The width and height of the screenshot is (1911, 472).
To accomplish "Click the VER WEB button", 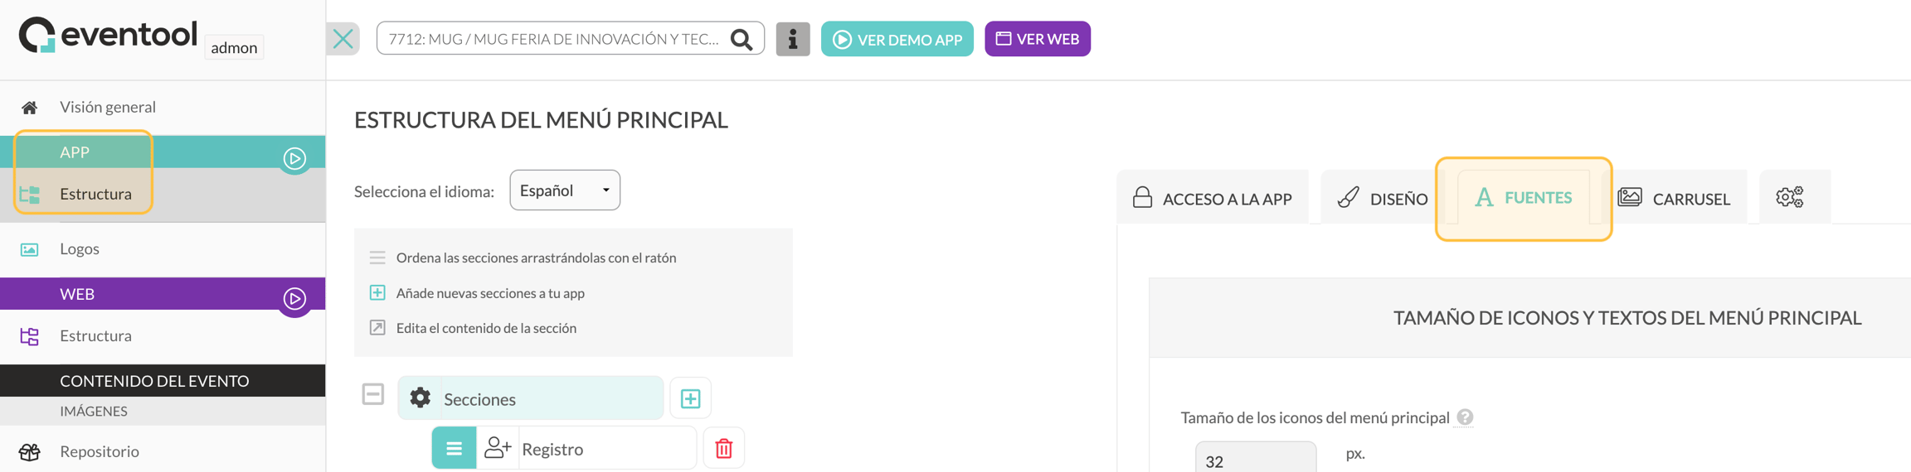I will (x=1038, y=39).
